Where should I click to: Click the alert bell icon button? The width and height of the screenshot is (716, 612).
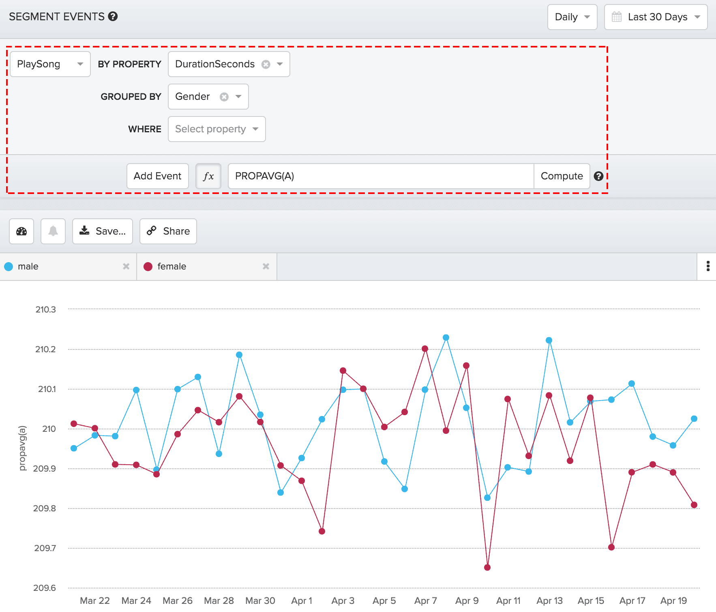click(53, 231)
